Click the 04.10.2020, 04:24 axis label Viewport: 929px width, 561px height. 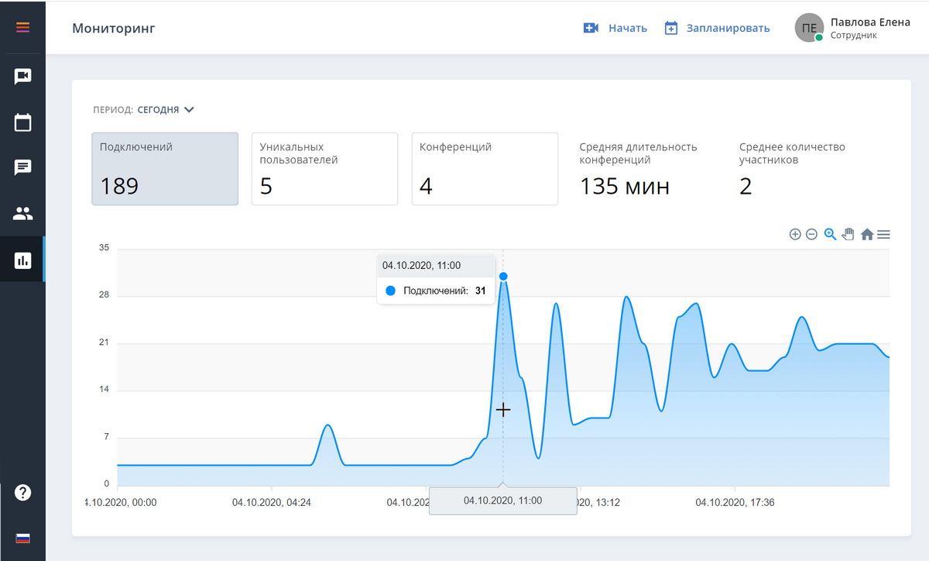(272, 502)
